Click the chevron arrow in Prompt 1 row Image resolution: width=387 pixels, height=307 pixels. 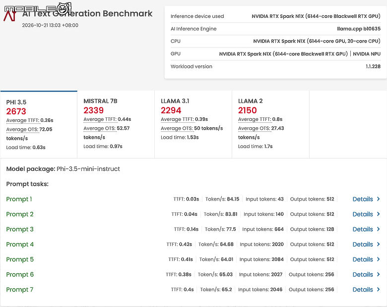[379, 199]
